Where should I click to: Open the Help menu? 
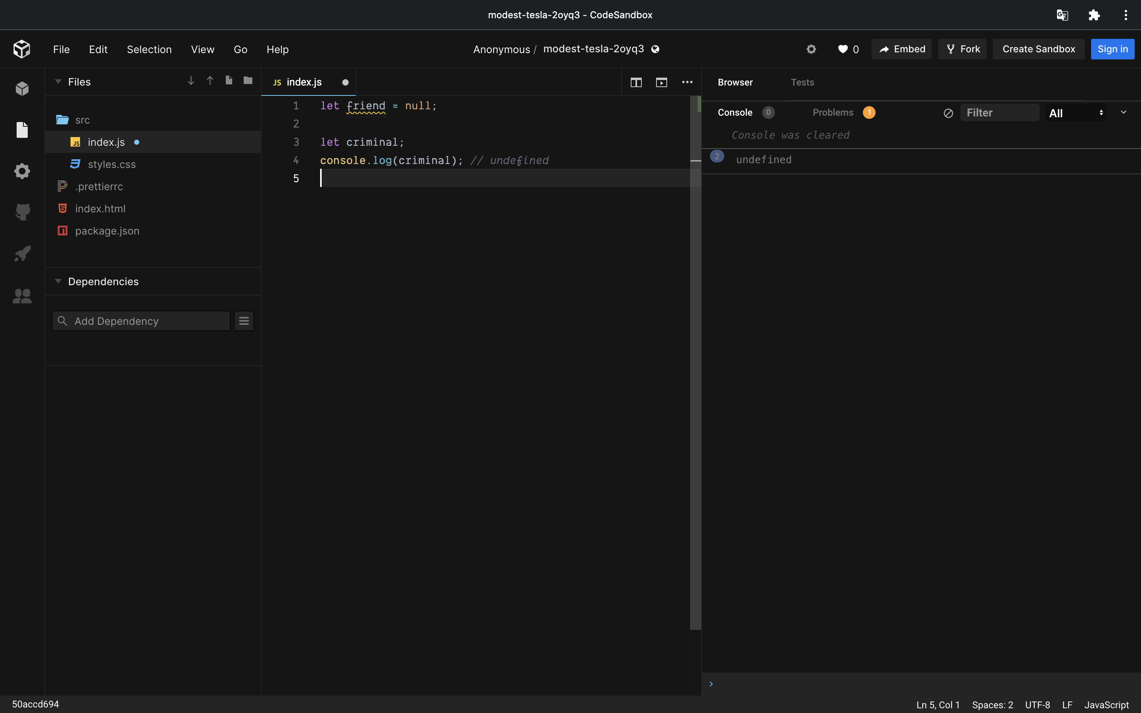point(277,50)
